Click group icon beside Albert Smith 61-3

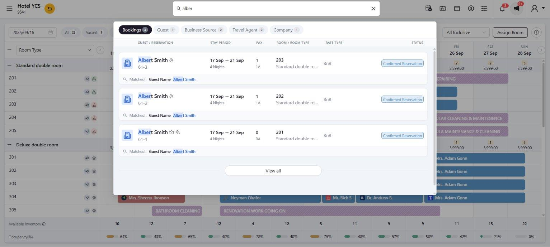click(171, 60)
